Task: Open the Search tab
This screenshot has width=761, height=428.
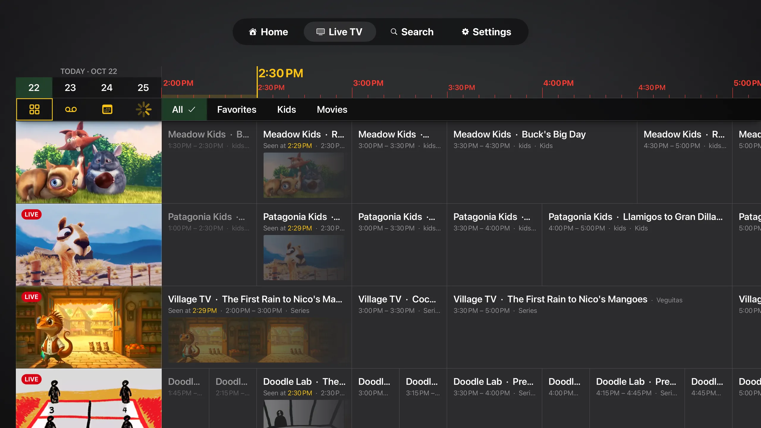Action: [412, 32]
